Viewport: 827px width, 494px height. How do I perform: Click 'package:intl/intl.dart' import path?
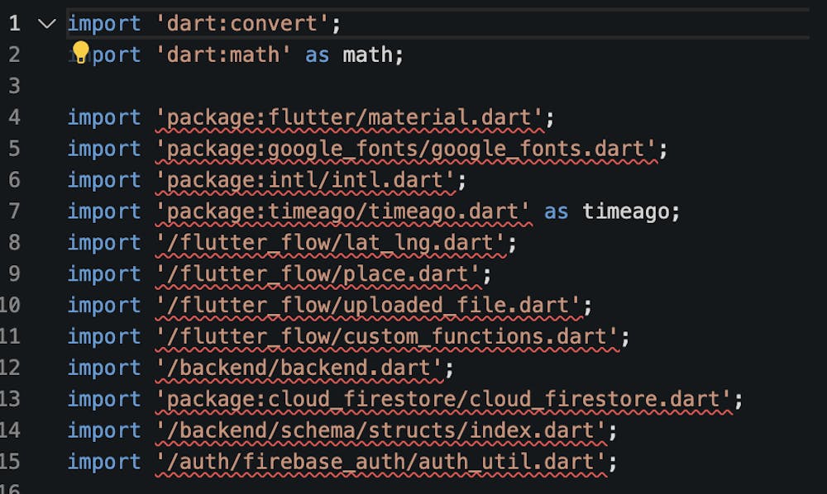pos(305,180)
